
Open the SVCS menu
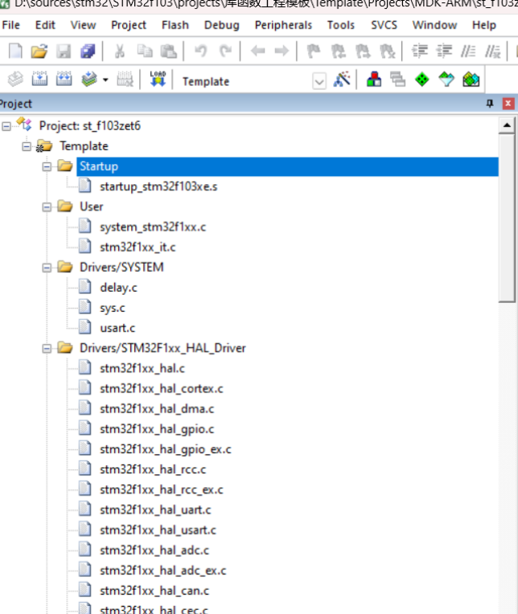384,25
